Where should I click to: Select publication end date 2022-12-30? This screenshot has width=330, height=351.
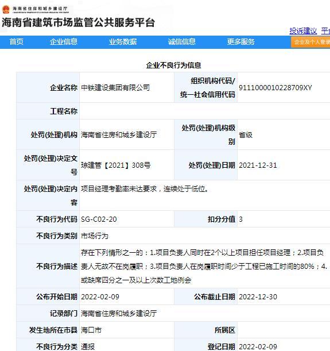(258, 297)
